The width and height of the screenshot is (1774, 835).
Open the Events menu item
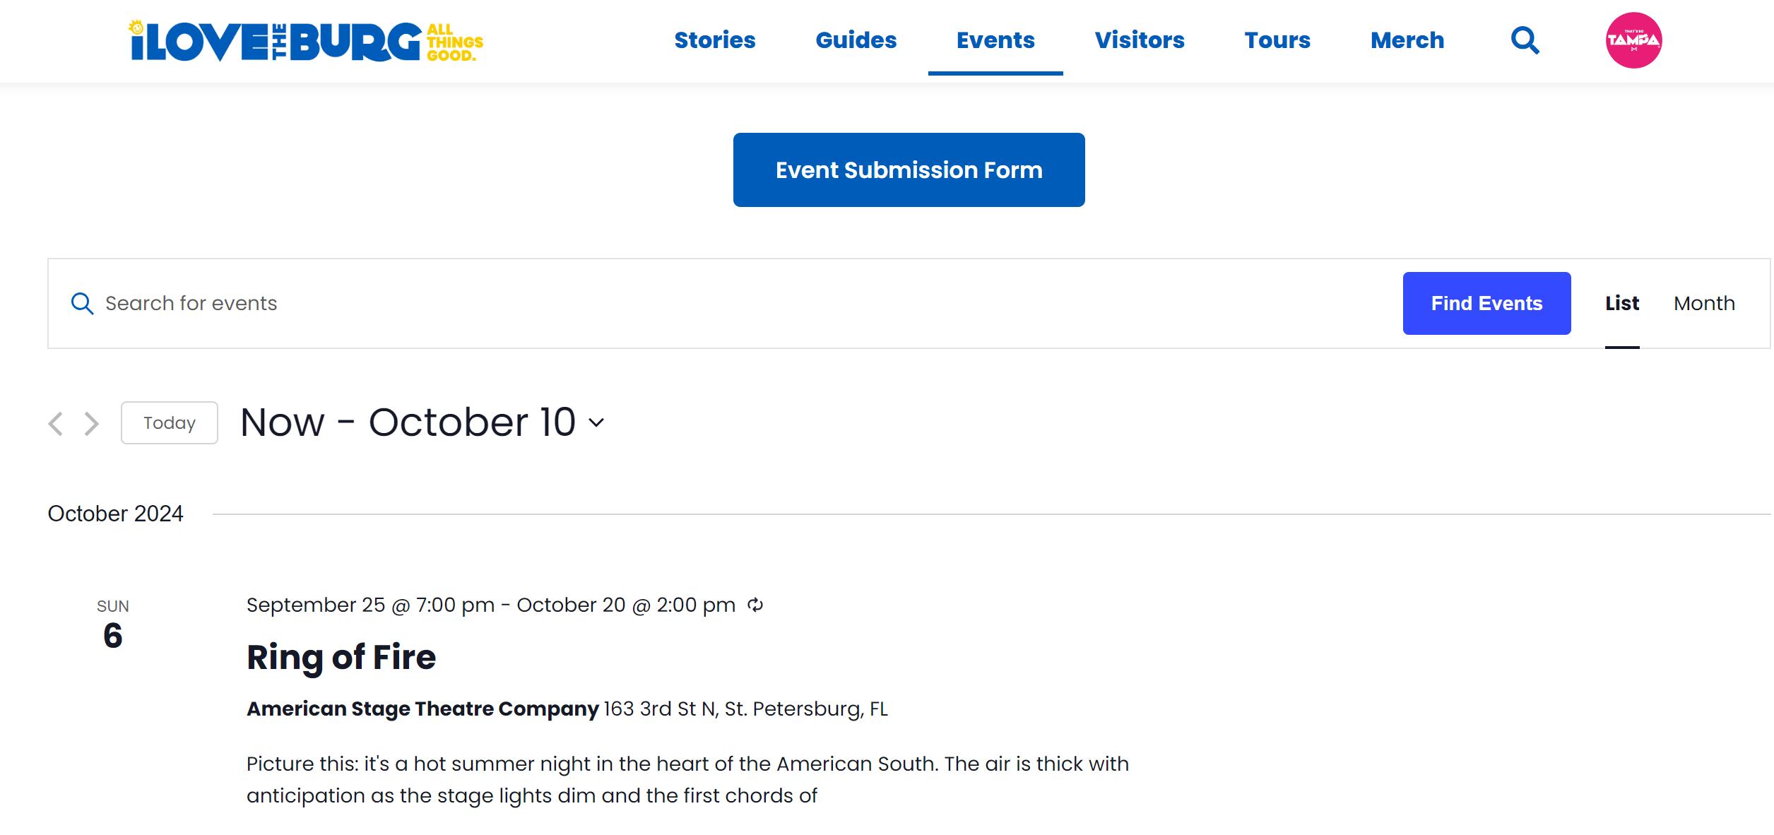[995, 40]
